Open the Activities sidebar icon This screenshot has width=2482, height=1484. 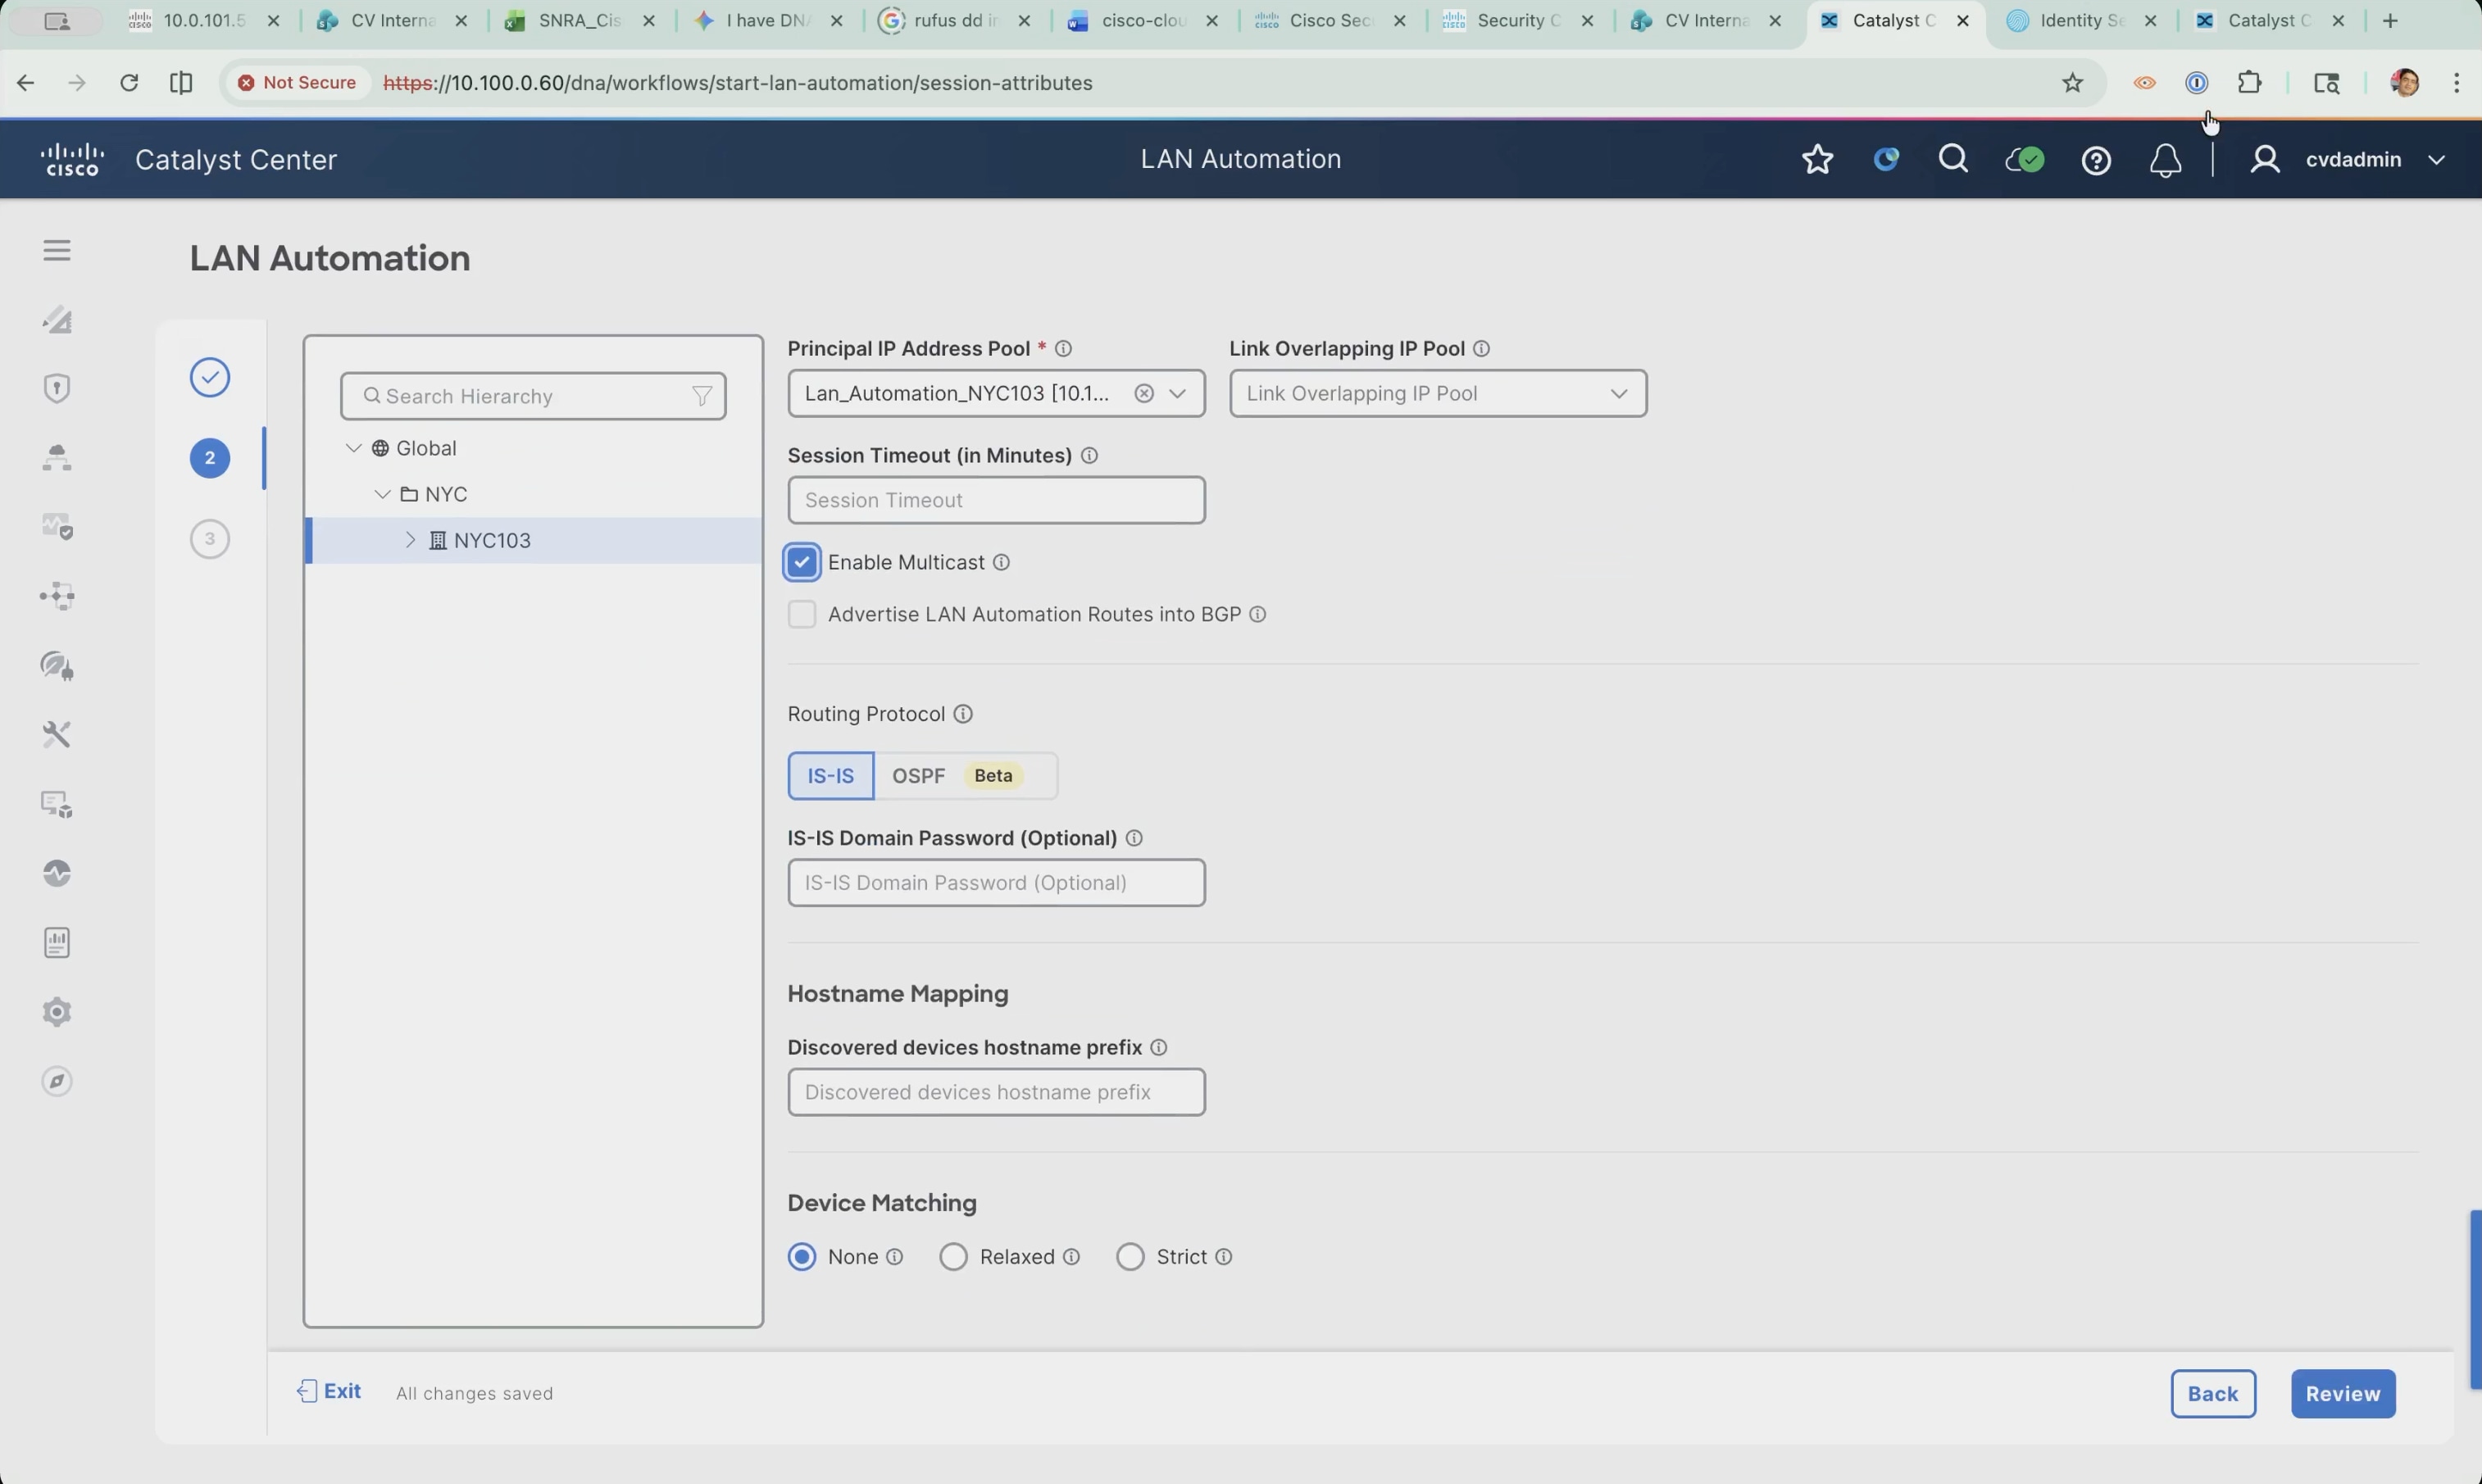tap(57, 873)
